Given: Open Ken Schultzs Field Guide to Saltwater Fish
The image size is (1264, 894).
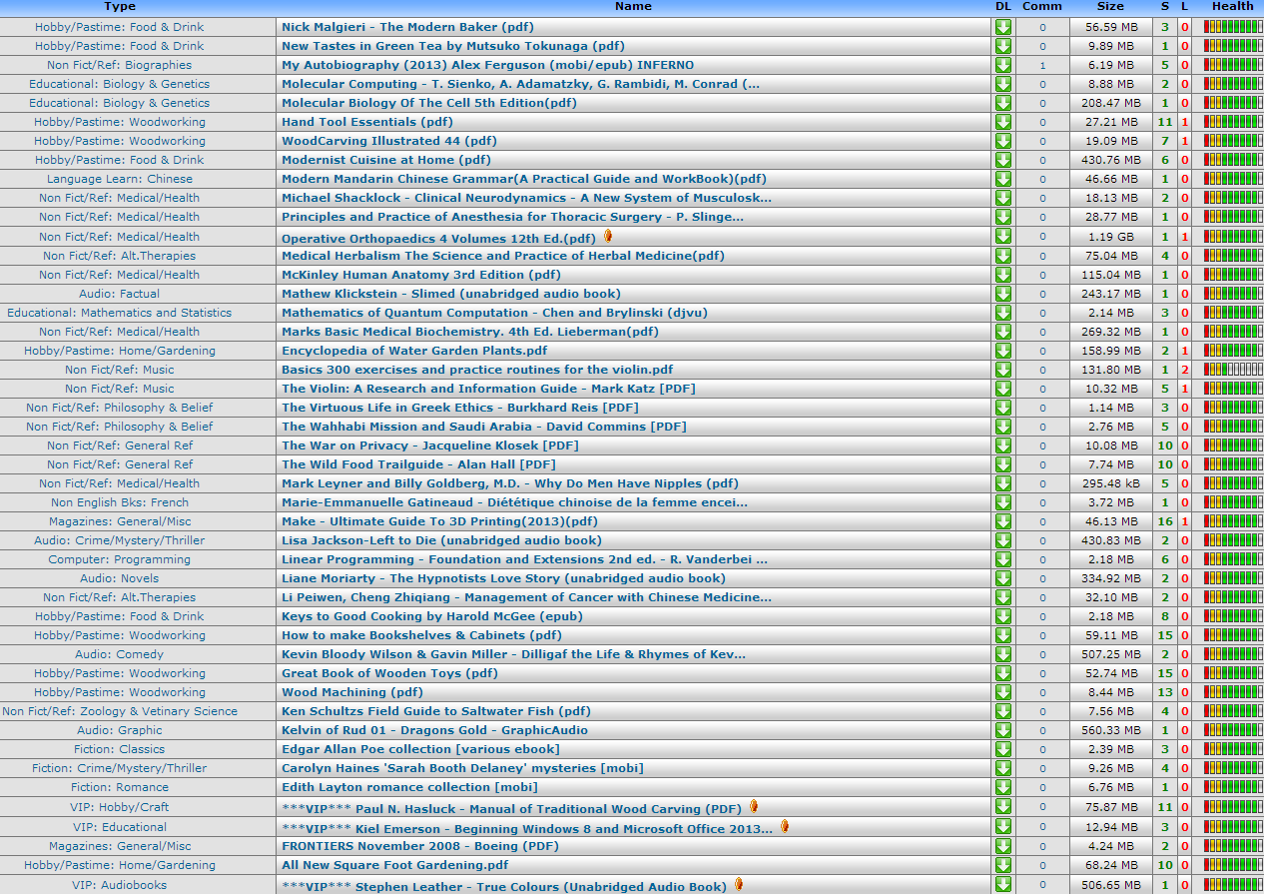Looking at the screenshot, I should [436, 711].
